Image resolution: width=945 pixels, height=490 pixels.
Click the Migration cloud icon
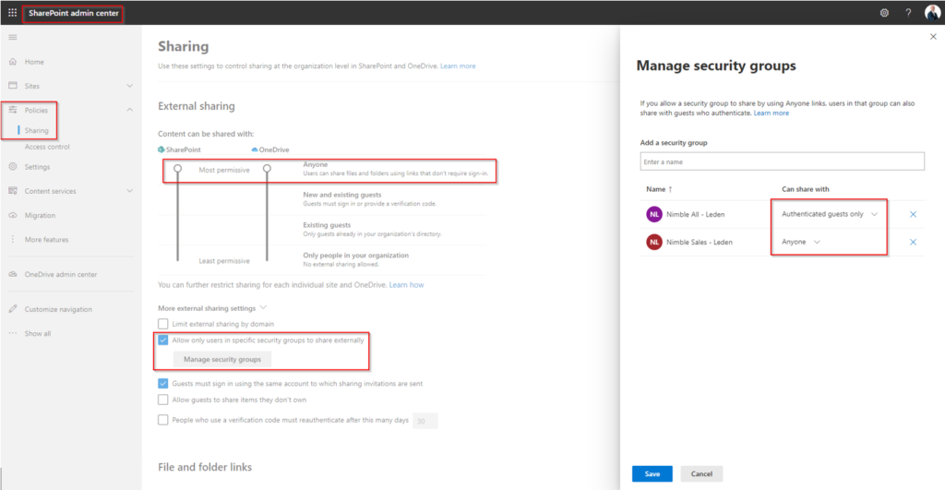13,215
